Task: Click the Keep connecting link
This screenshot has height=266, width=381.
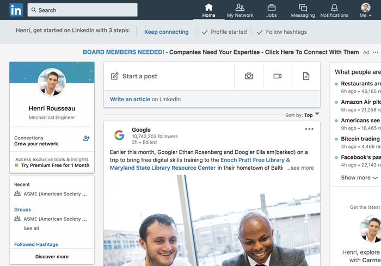Action: [x=166, y=32]
